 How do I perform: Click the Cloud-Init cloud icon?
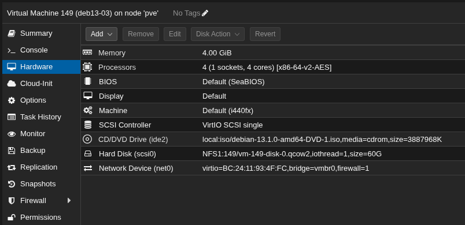pyautogui.click(x=11, y=84)
